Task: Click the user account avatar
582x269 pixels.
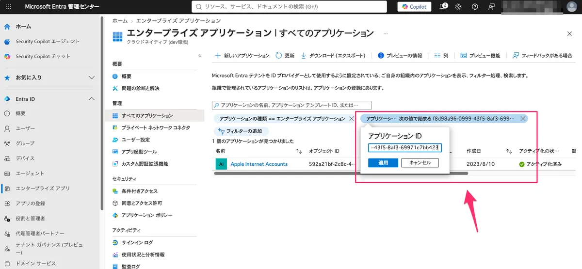Action: pyautogui.click(x=572, y=7)
